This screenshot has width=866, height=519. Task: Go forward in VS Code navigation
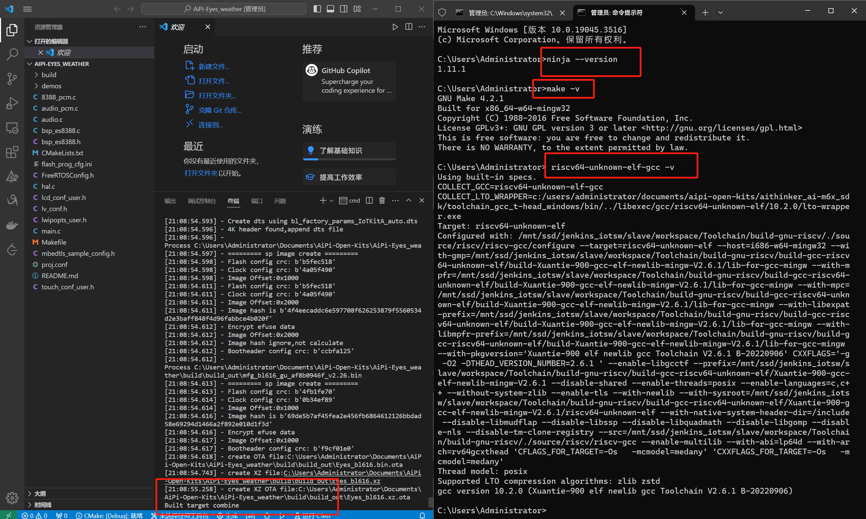click(x=131, y=9)
